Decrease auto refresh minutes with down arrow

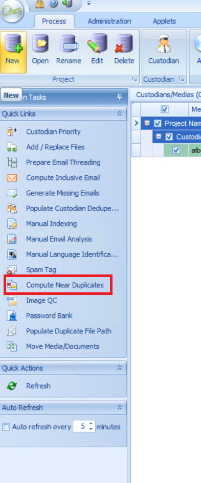coord(91,429)
